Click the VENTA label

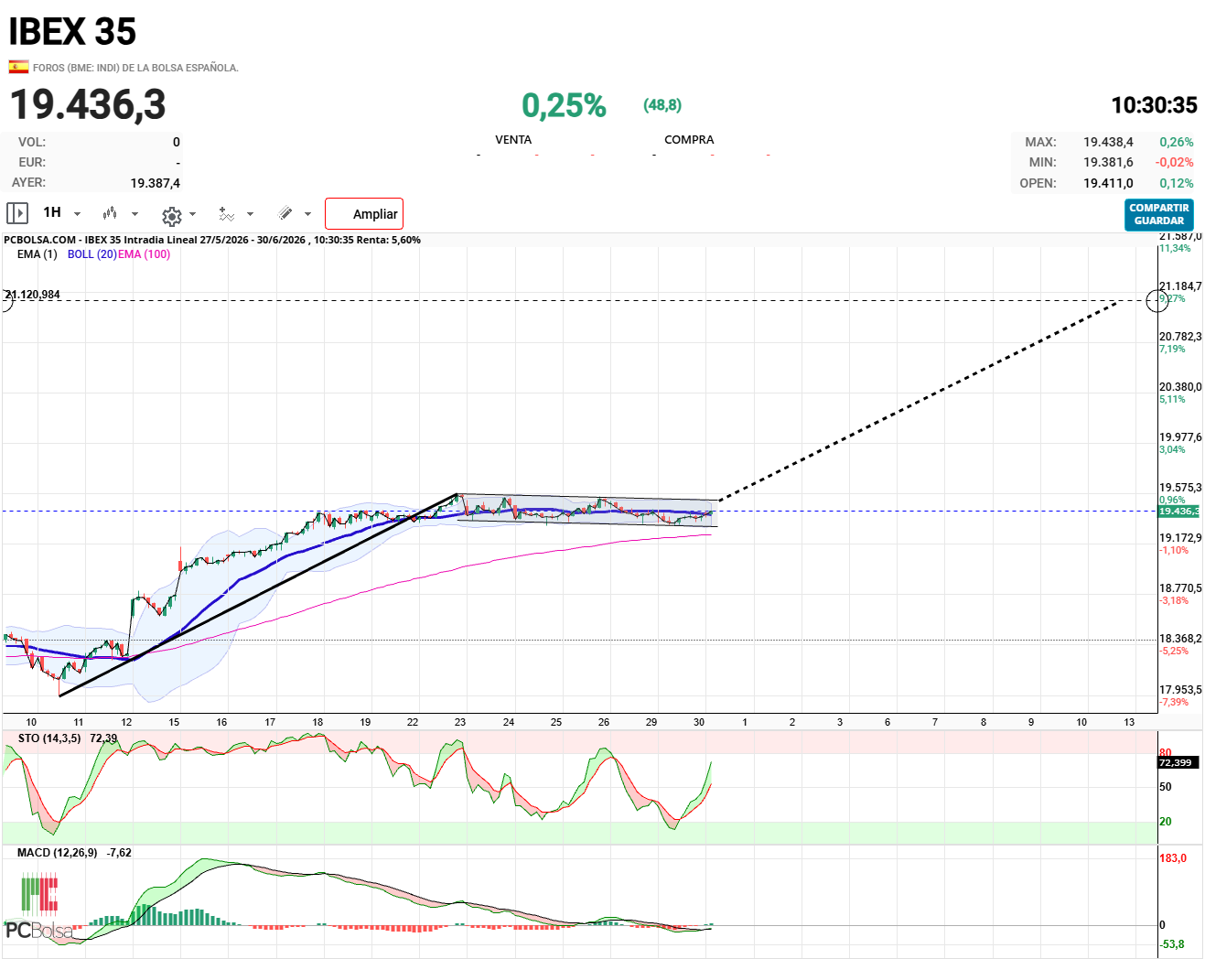[513, 140]
